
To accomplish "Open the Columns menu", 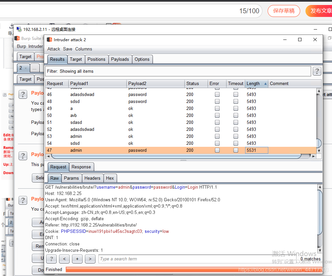I will coord(84,49).
